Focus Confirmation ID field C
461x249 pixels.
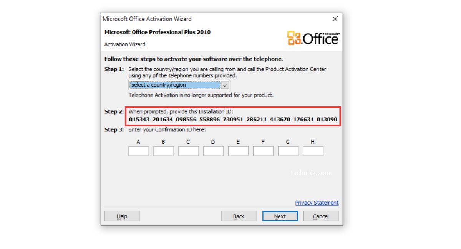pyautogui.click(x=189, y=151)
